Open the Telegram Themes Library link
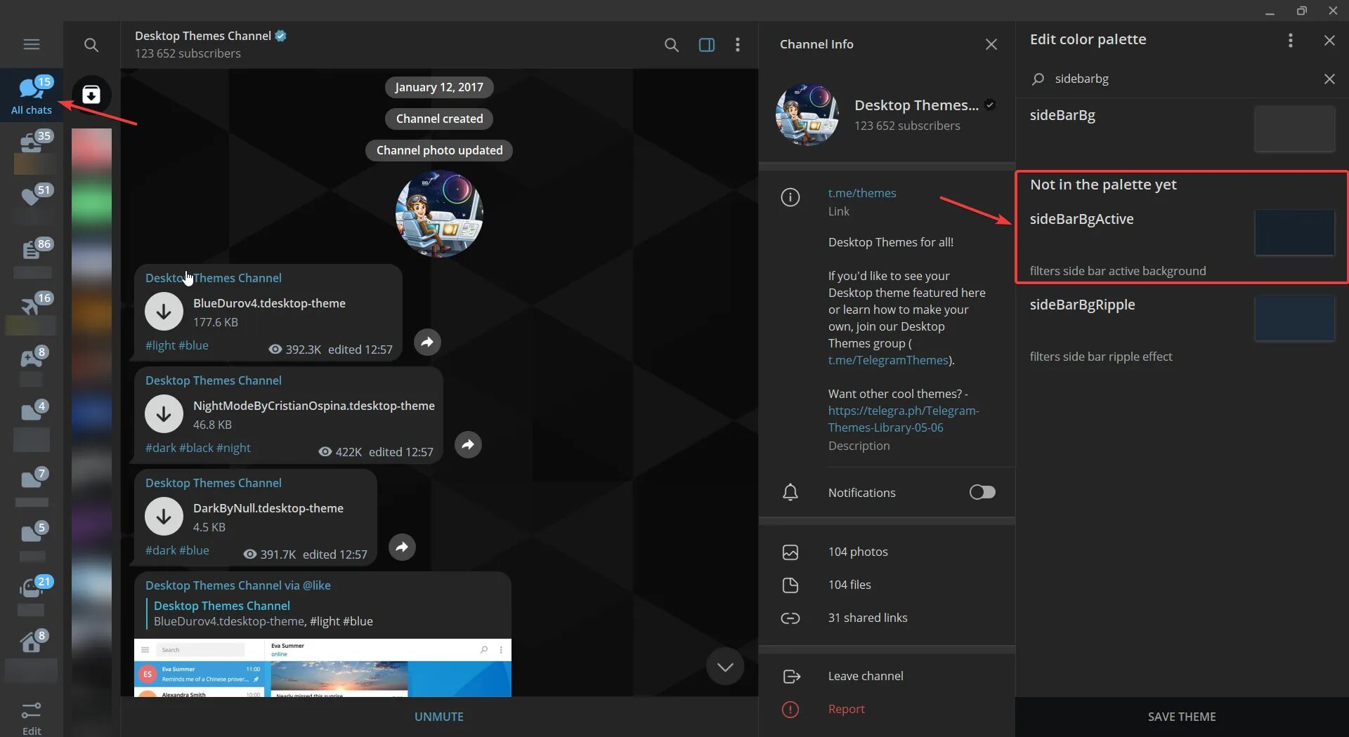This screenshot has height=737, width=1349. click(904, 419)
